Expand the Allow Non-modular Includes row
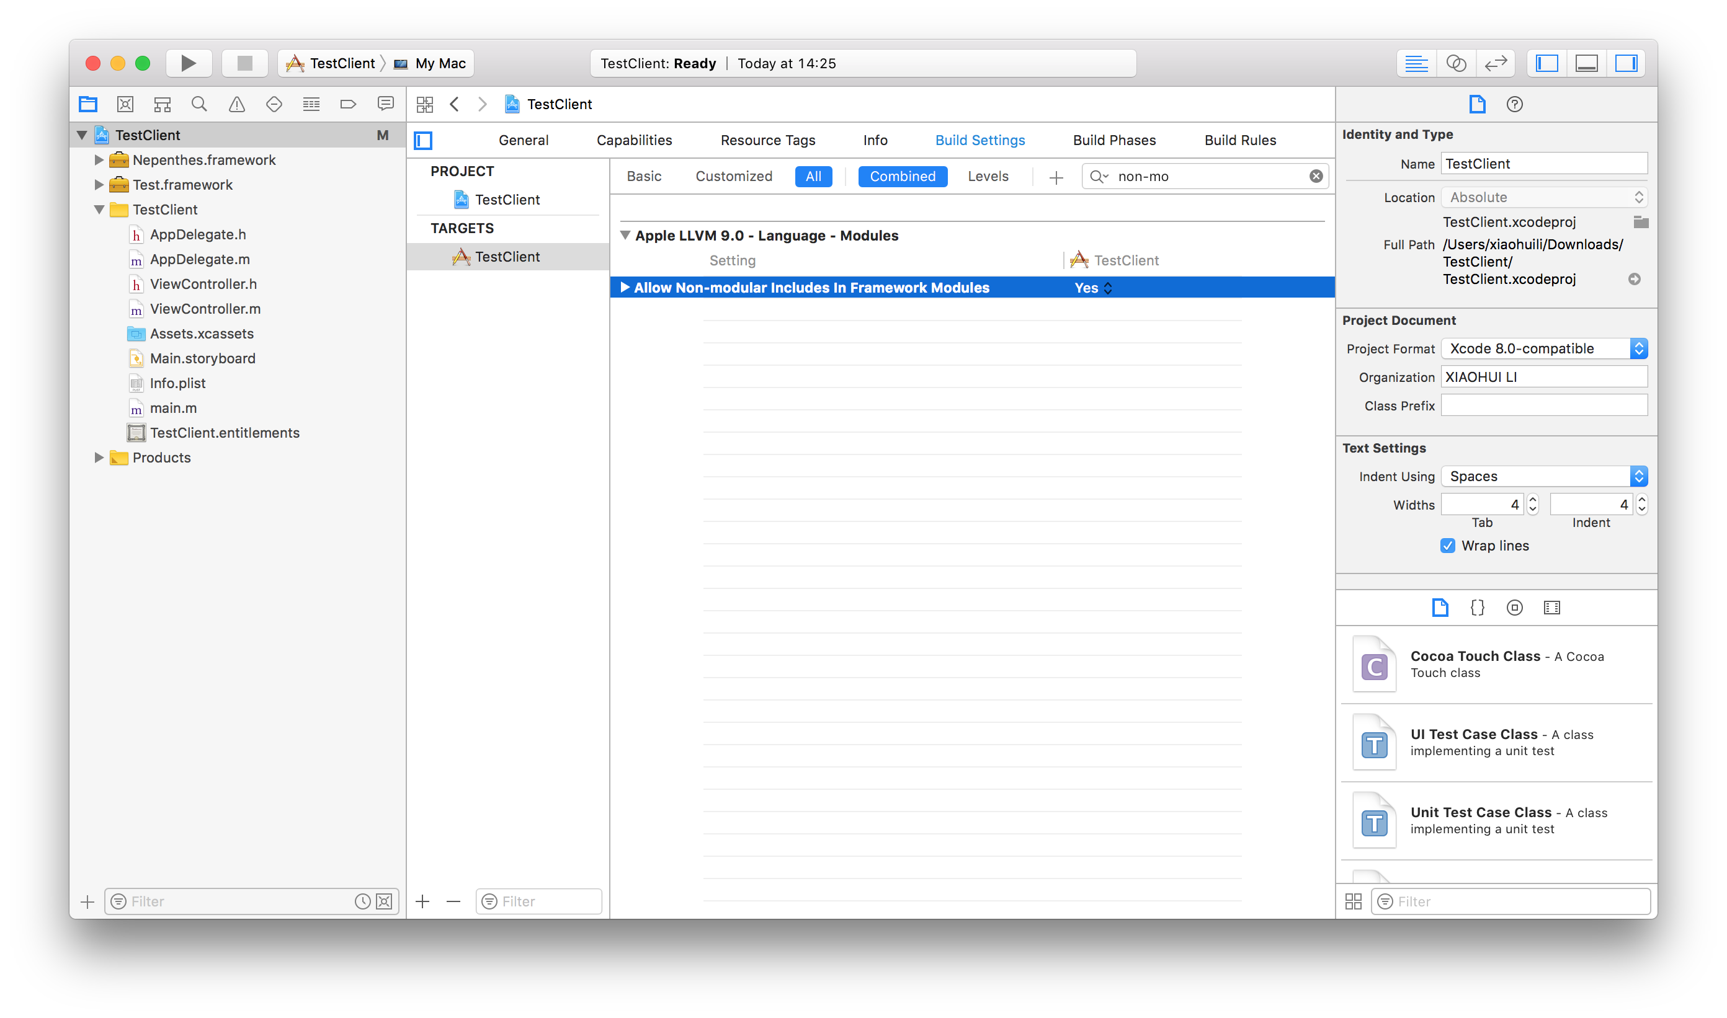This screenshot has width=1727, height=1018. click(x=625, y=288)
